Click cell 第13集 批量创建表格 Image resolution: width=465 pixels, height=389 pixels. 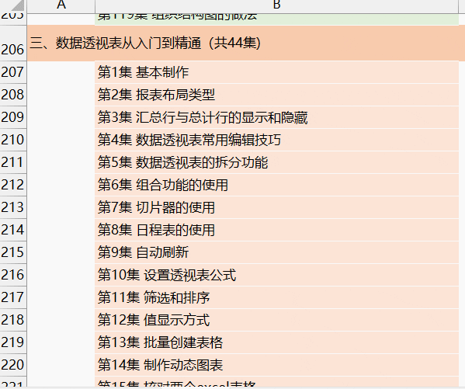pyautogui.click(x=276, y=342)
